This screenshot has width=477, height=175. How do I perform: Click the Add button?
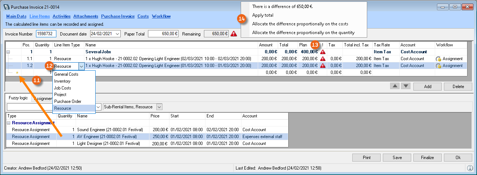pyautogui.click(x=427, y=87)
